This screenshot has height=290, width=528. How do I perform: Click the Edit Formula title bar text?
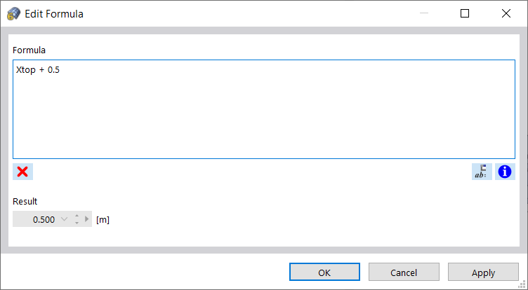coord(53,13)
